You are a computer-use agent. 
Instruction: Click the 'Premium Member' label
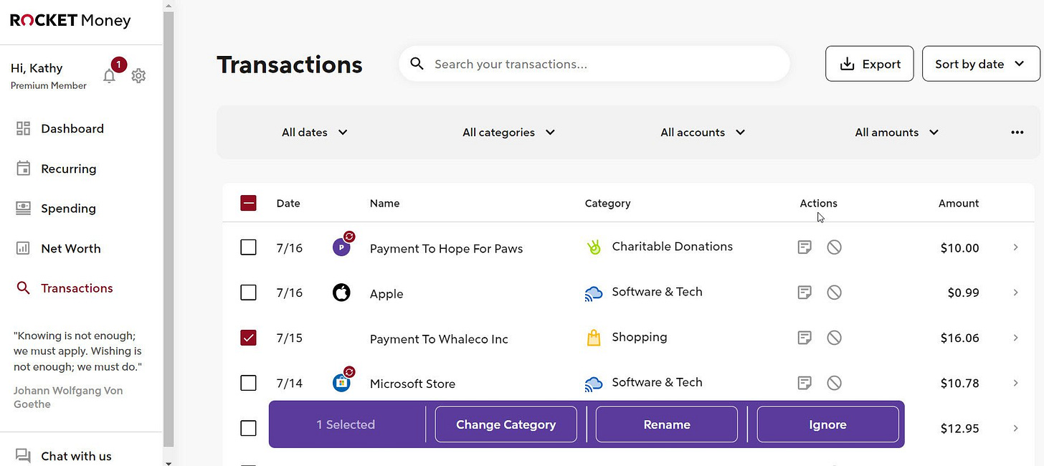49,85
